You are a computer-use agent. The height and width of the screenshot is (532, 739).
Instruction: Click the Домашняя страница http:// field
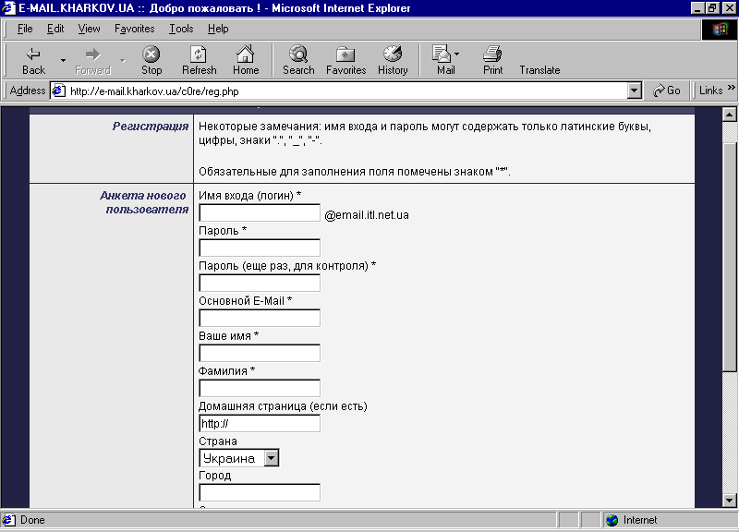(260, 423)
